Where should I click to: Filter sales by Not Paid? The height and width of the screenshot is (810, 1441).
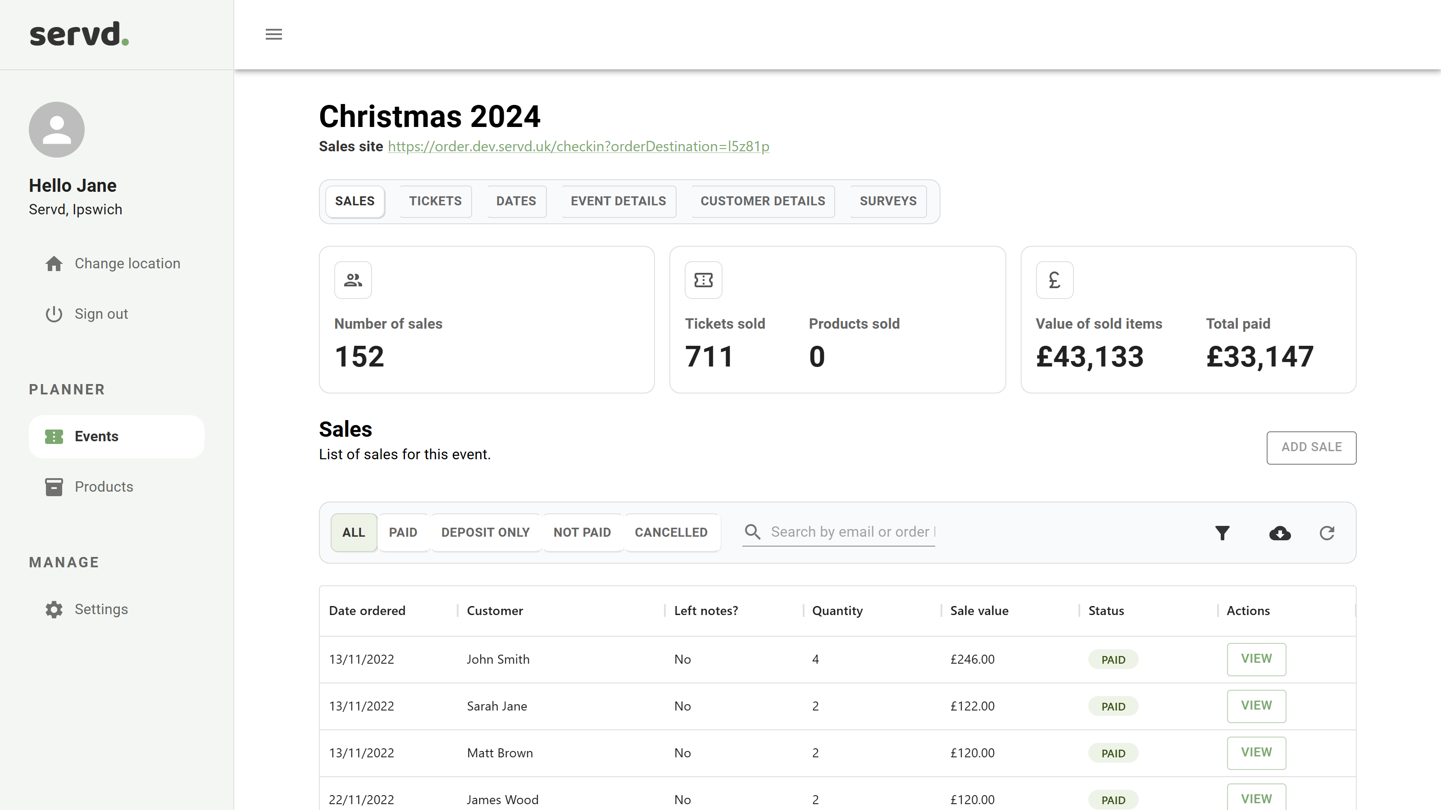click(582, 533)
